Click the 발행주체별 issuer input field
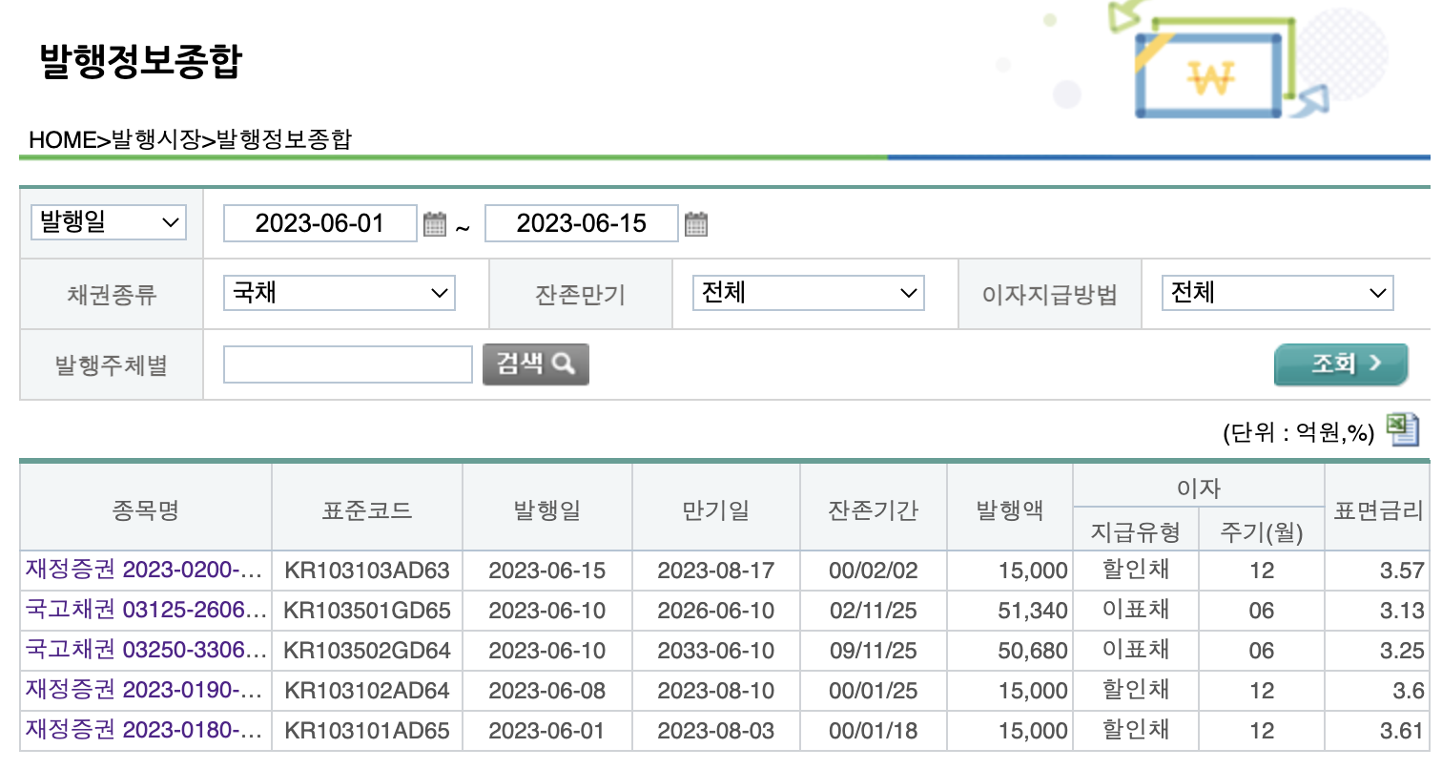Image resolution: width=1442 pixels, height=769 pixels. (346, 364)
